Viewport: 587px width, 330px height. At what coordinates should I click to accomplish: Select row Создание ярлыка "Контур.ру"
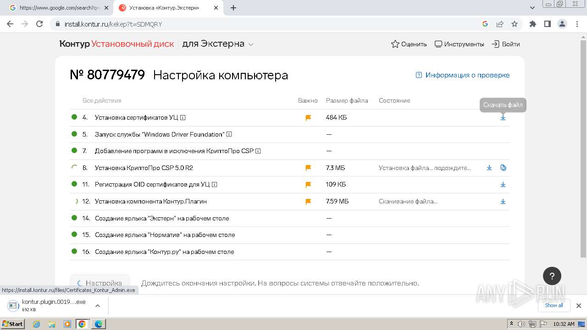(x=289, y=252)
